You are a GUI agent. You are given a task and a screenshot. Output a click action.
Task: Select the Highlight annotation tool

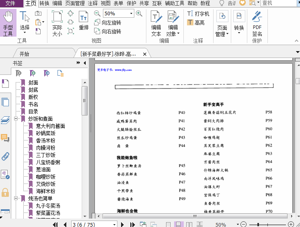coord(196,23)
